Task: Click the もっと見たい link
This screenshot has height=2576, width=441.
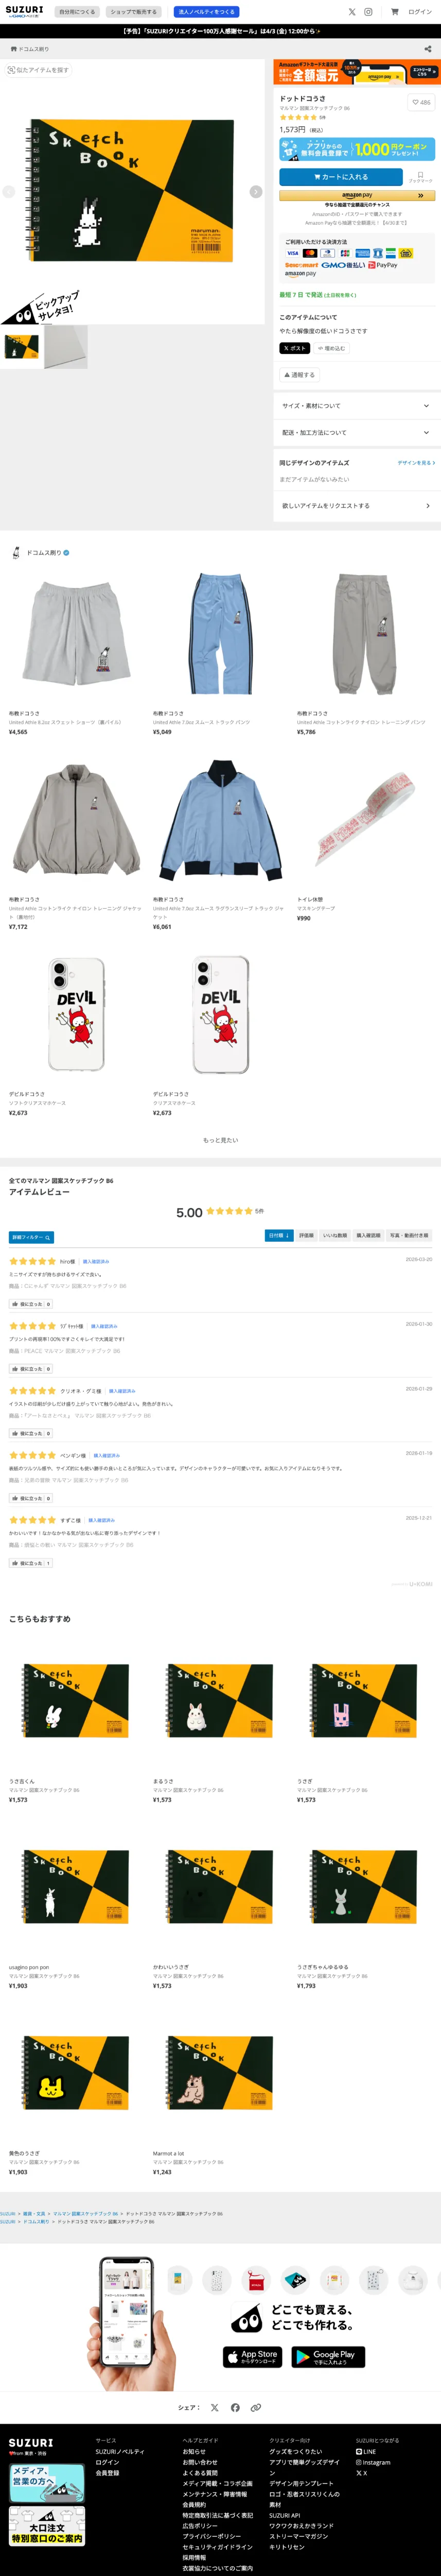Action: 220,1140
